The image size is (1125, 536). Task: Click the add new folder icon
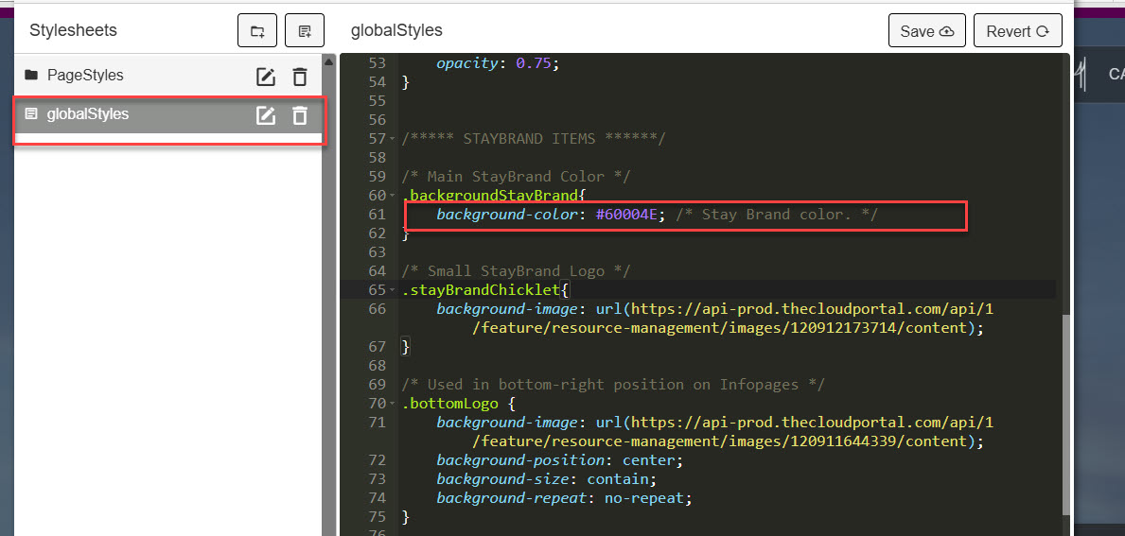[257, 31]
